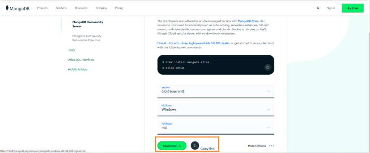370x153 pixels.
Task: Click the Copy link clipboard icon
Action: tap(195, 146)
